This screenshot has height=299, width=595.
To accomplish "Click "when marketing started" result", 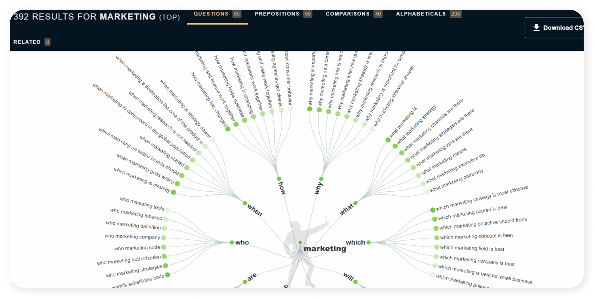I will click(162, 151).
